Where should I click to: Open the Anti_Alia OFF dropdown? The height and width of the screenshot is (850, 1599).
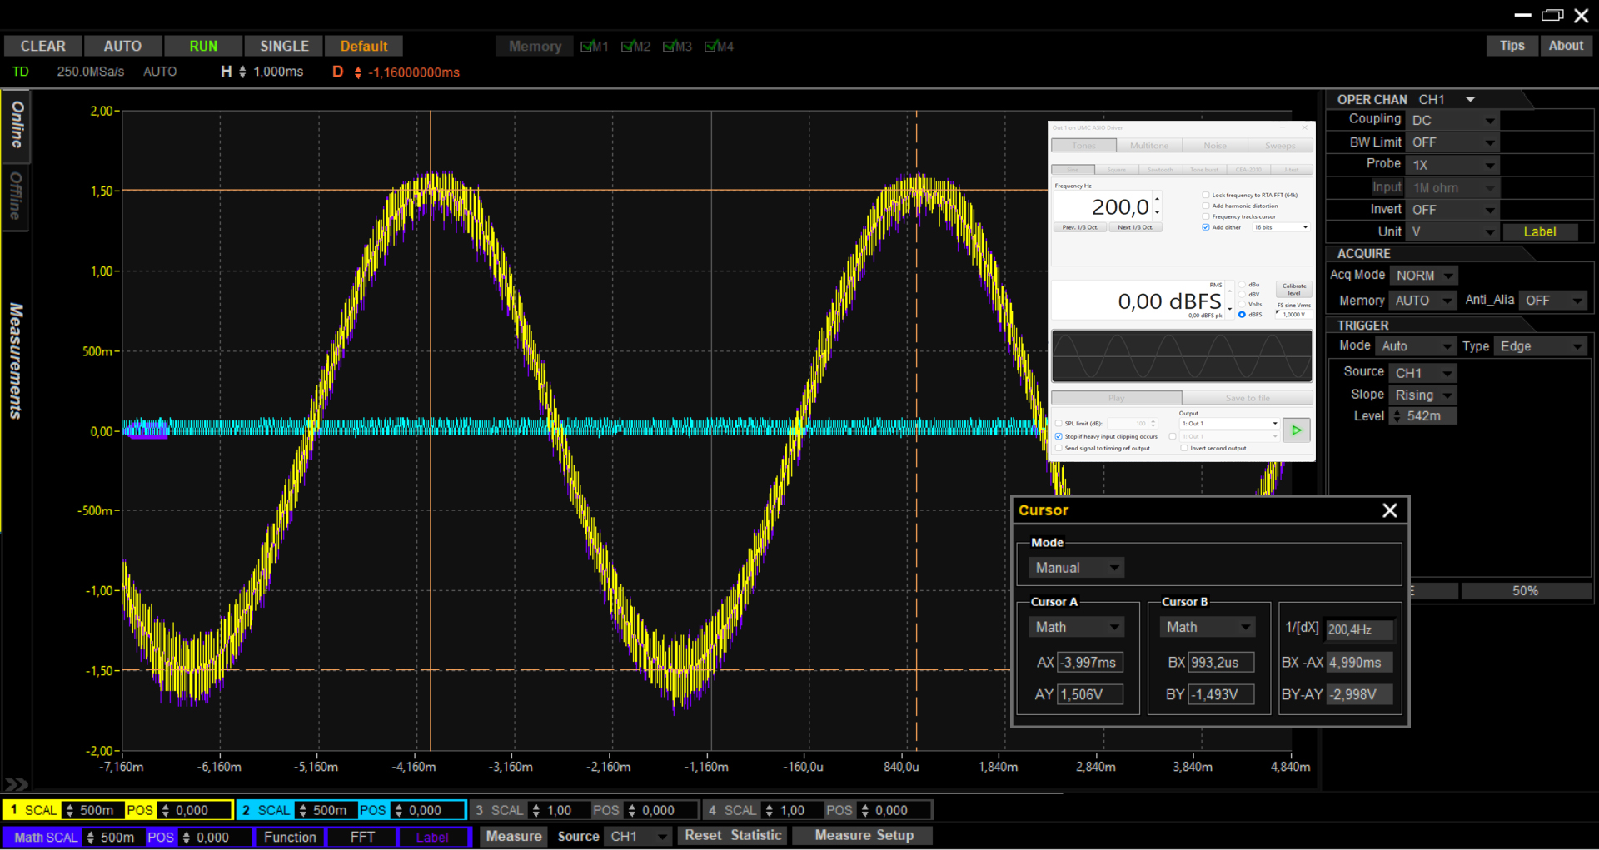click(1552, 301)
